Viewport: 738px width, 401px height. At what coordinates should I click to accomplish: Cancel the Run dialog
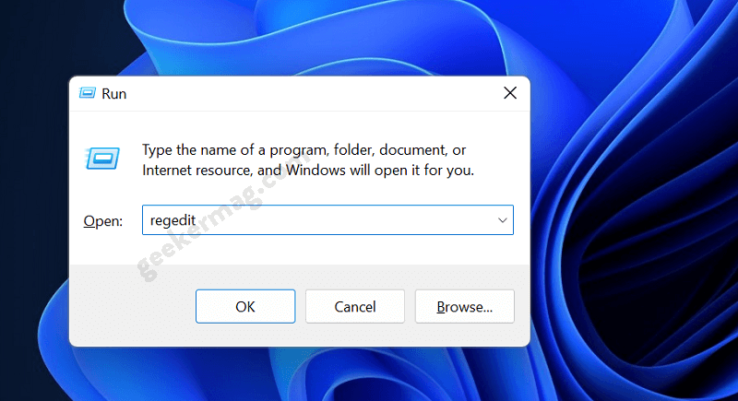(355, 306)
